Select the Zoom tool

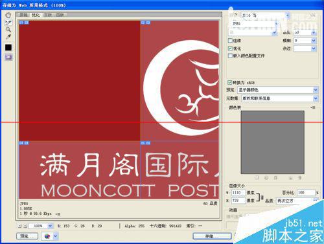pos(8,30)
